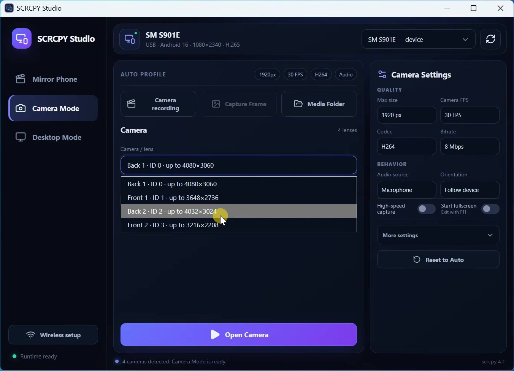The image size is (514, 371).
Task: Click the green Runtime ready status dot
Action: 14,357
